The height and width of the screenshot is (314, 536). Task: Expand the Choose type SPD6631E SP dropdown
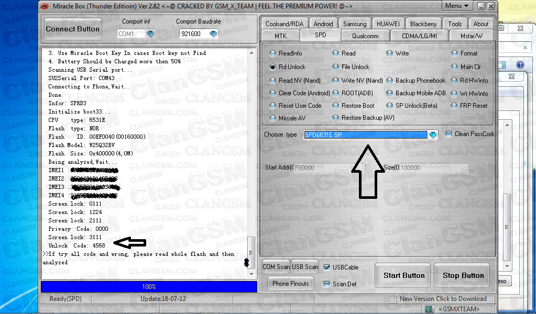click(433, 135)
